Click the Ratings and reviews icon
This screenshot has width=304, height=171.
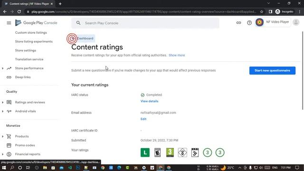pyautogui.click(x=9, y=102)
